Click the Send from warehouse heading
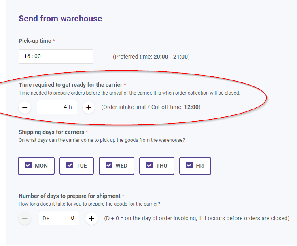297x246 pixels. click(x=60, y=19)
